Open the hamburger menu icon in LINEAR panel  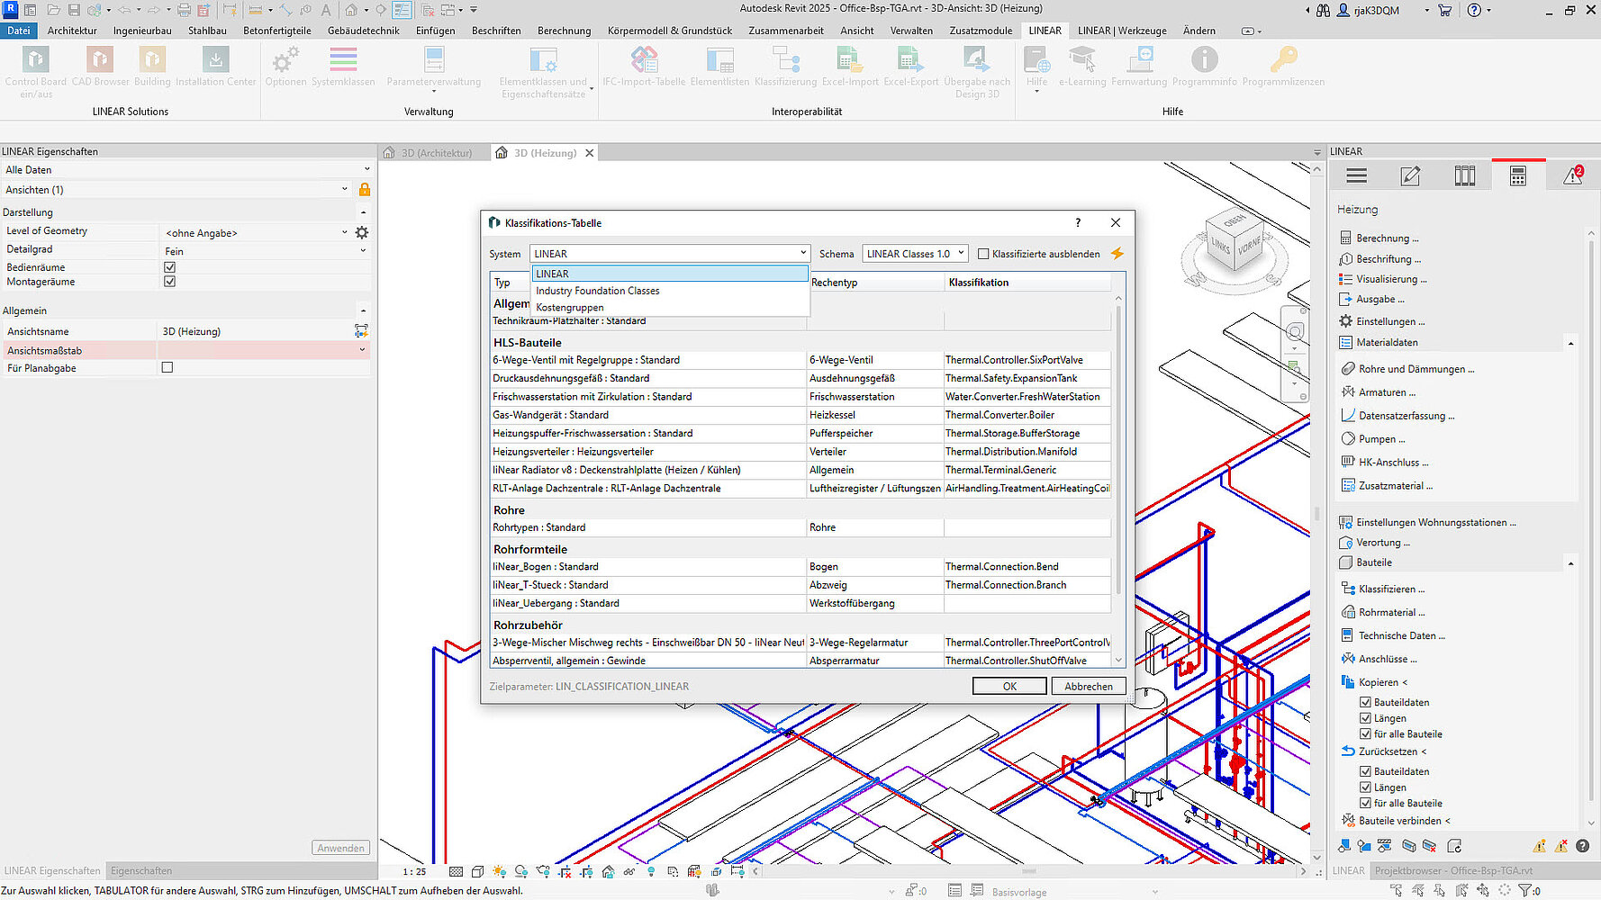(x=1356, y=176)
